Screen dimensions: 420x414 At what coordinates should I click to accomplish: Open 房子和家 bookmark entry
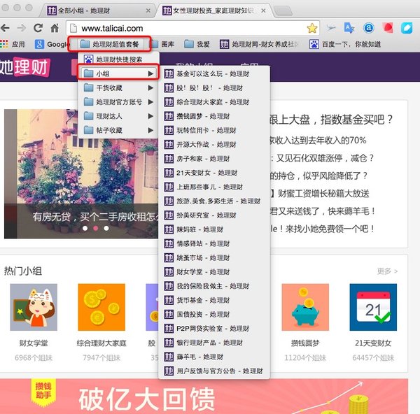click(213, 159)
